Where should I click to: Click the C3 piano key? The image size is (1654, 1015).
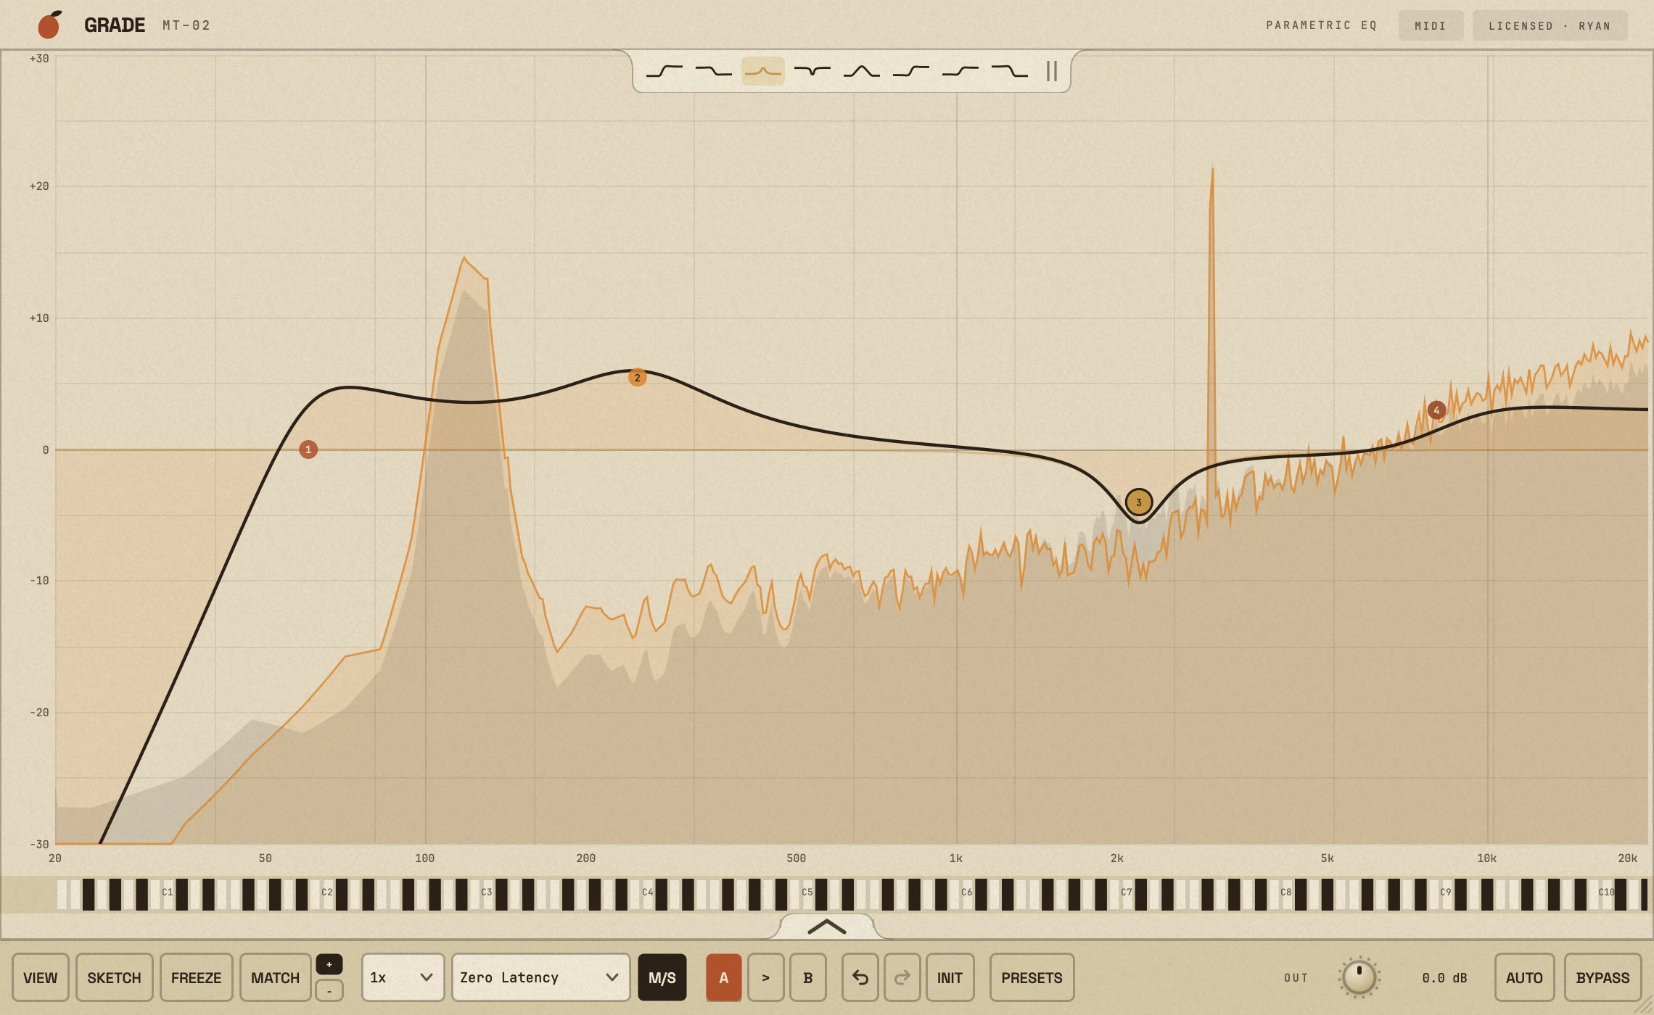[487, 895]
